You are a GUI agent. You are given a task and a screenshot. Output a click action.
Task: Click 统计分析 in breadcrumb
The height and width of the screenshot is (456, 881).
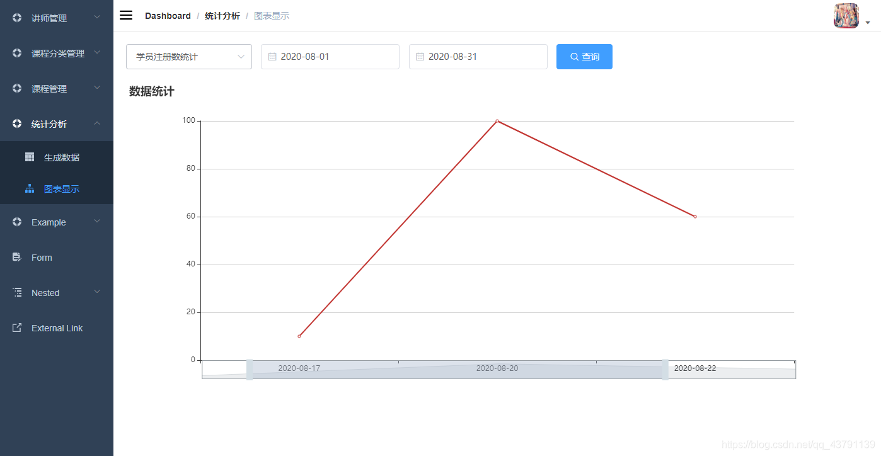coord(222,16)
